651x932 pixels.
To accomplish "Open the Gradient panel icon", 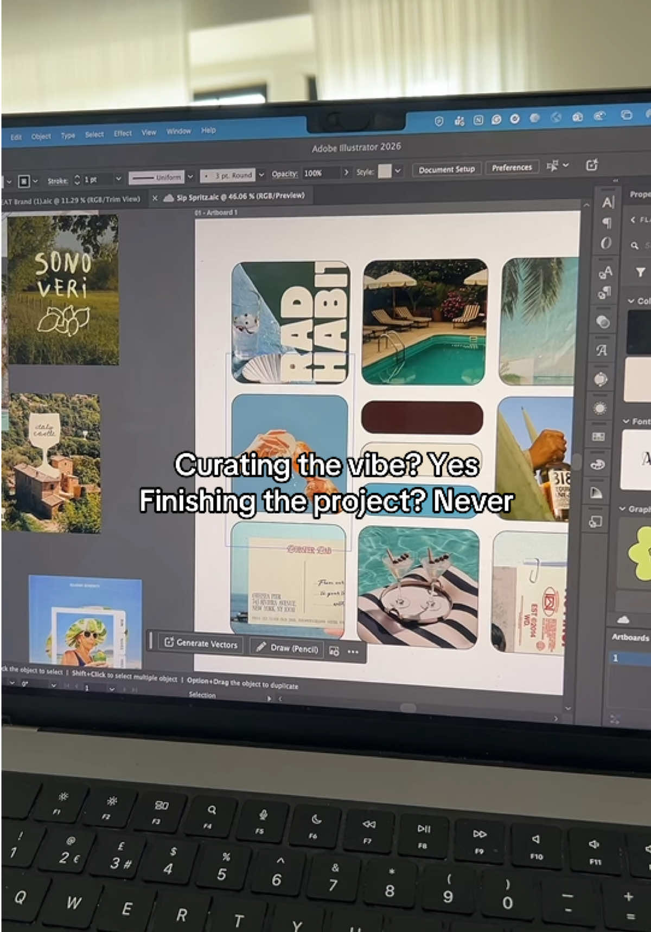I will [596, 493].
